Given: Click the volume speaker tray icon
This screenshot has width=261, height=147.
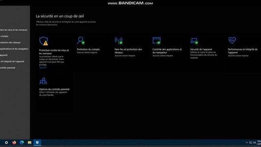Looking at the screenshot, I should click(x=254, y=143).
